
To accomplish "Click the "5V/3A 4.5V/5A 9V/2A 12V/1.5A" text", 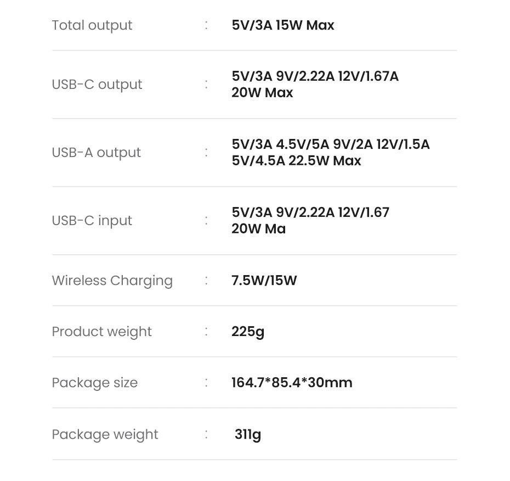I will click(x=330, y=144).
